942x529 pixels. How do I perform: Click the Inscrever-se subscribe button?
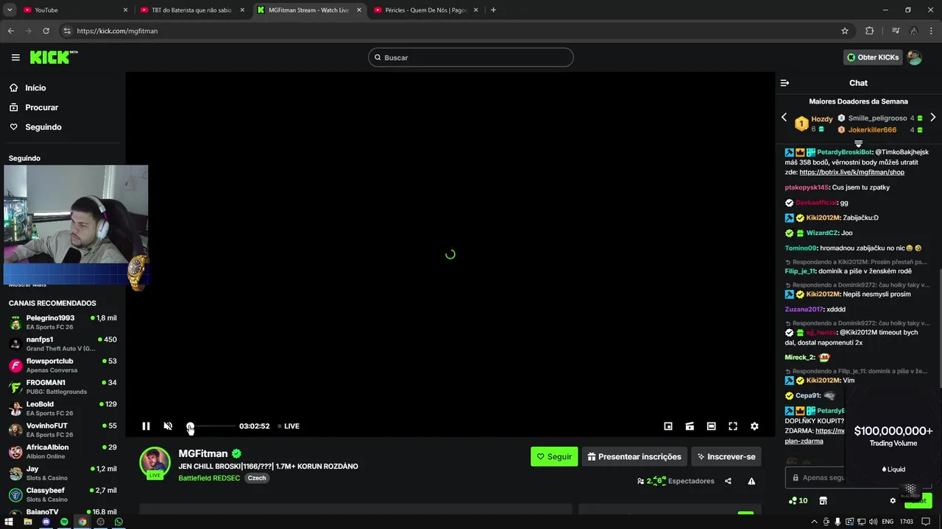tap(726, 456)
